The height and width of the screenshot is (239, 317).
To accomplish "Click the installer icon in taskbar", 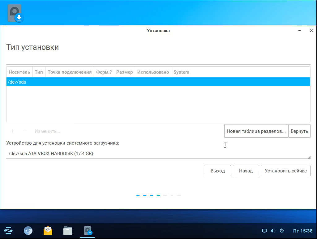I will point(88,231).
